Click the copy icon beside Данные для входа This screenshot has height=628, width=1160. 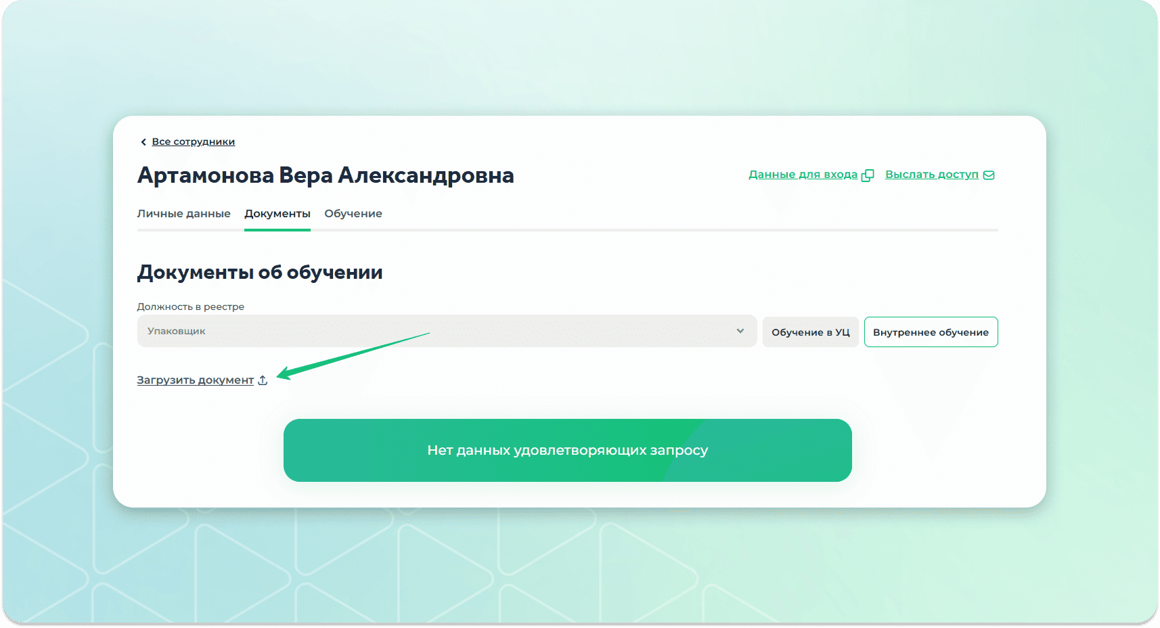coord(868,175)
